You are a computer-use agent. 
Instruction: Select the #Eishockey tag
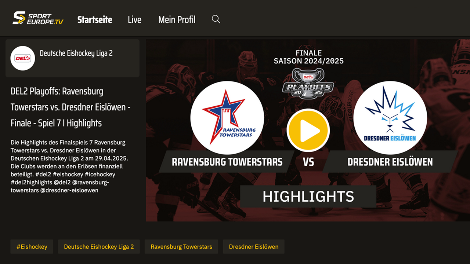pos(32,247)
